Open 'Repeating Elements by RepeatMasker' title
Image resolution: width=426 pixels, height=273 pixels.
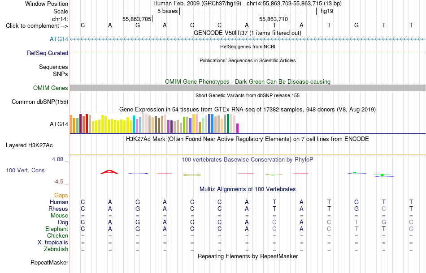click(x=248, y=256)
